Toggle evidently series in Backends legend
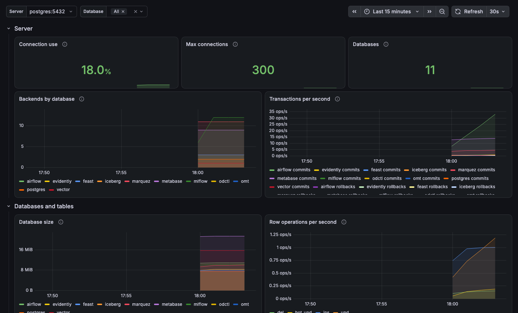 62,181
